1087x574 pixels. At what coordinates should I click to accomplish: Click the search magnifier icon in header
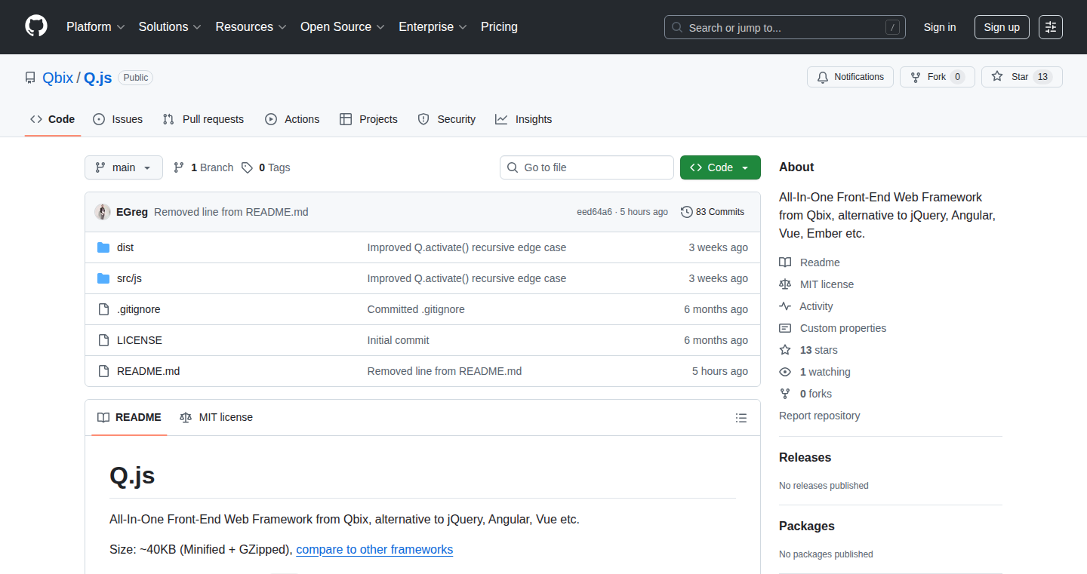(677, 27)
